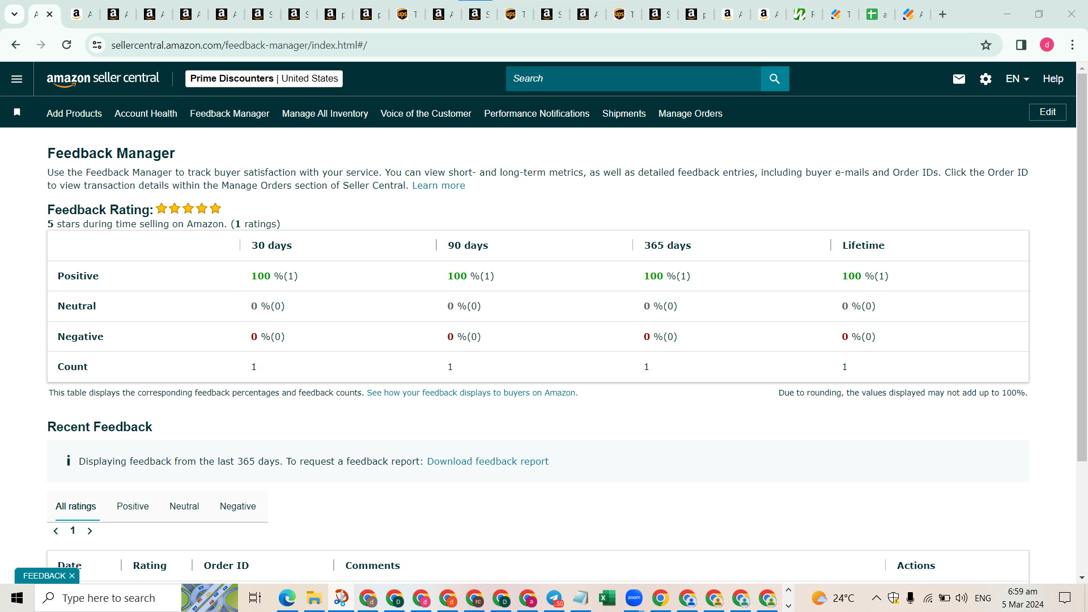Open Shipments from the navigation bar
Image resolution: width=1088 pixels, height=612 pixels.
(x=624, y=113)
